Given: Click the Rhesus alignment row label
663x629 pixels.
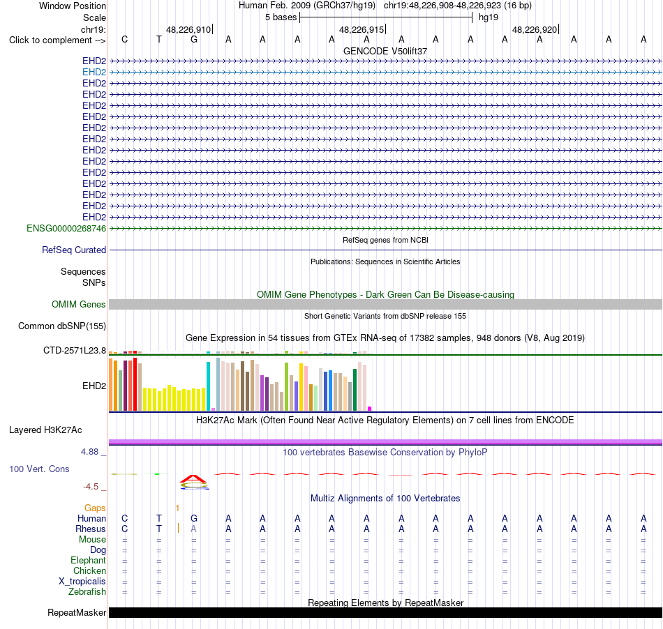Looking at the screenshot, I should click(x=91, y=529).
